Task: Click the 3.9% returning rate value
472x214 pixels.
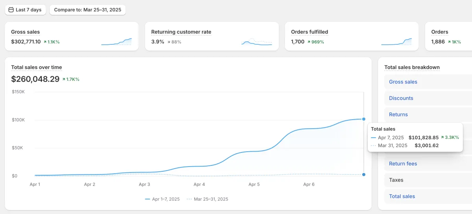Action: click(158, 42)
